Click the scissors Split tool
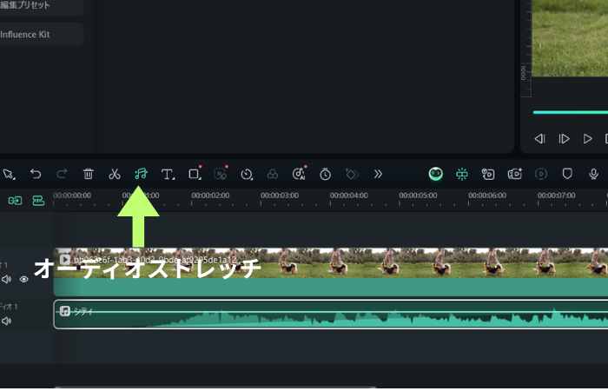This screenshot has width=608, height=391. [x=114, y=174]
